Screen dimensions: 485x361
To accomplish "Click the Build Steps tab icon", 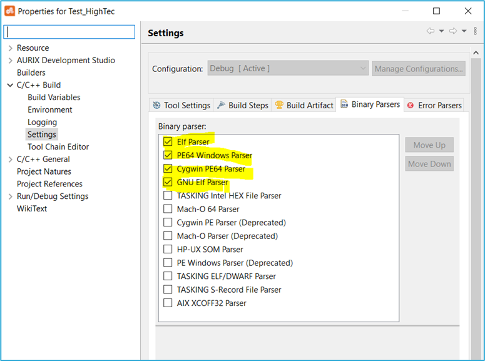I will click(x=221, y=105).
